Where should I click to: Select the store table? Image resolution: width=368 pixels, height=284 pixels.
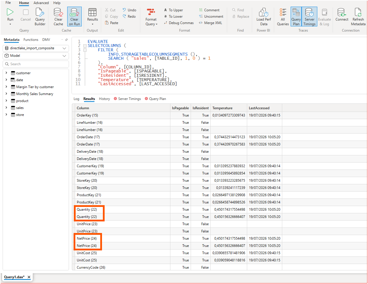[x=20, y=115]
